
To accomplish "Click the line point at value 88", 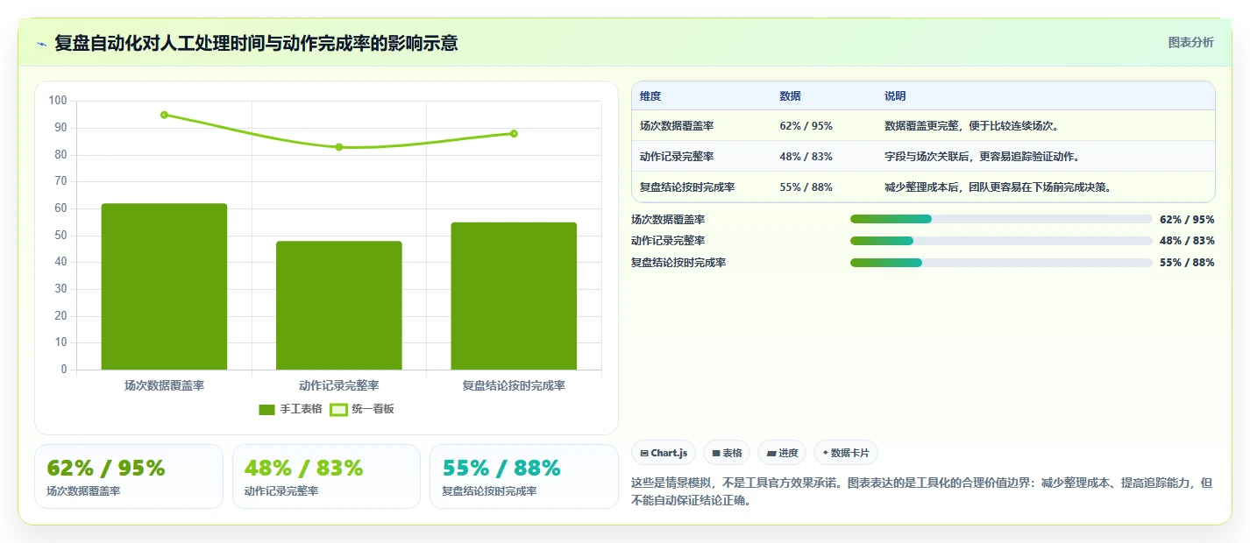I will tap(514, 134).
